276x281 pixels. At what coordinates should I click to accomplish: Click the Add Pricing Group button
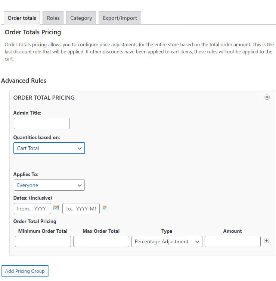25,271
